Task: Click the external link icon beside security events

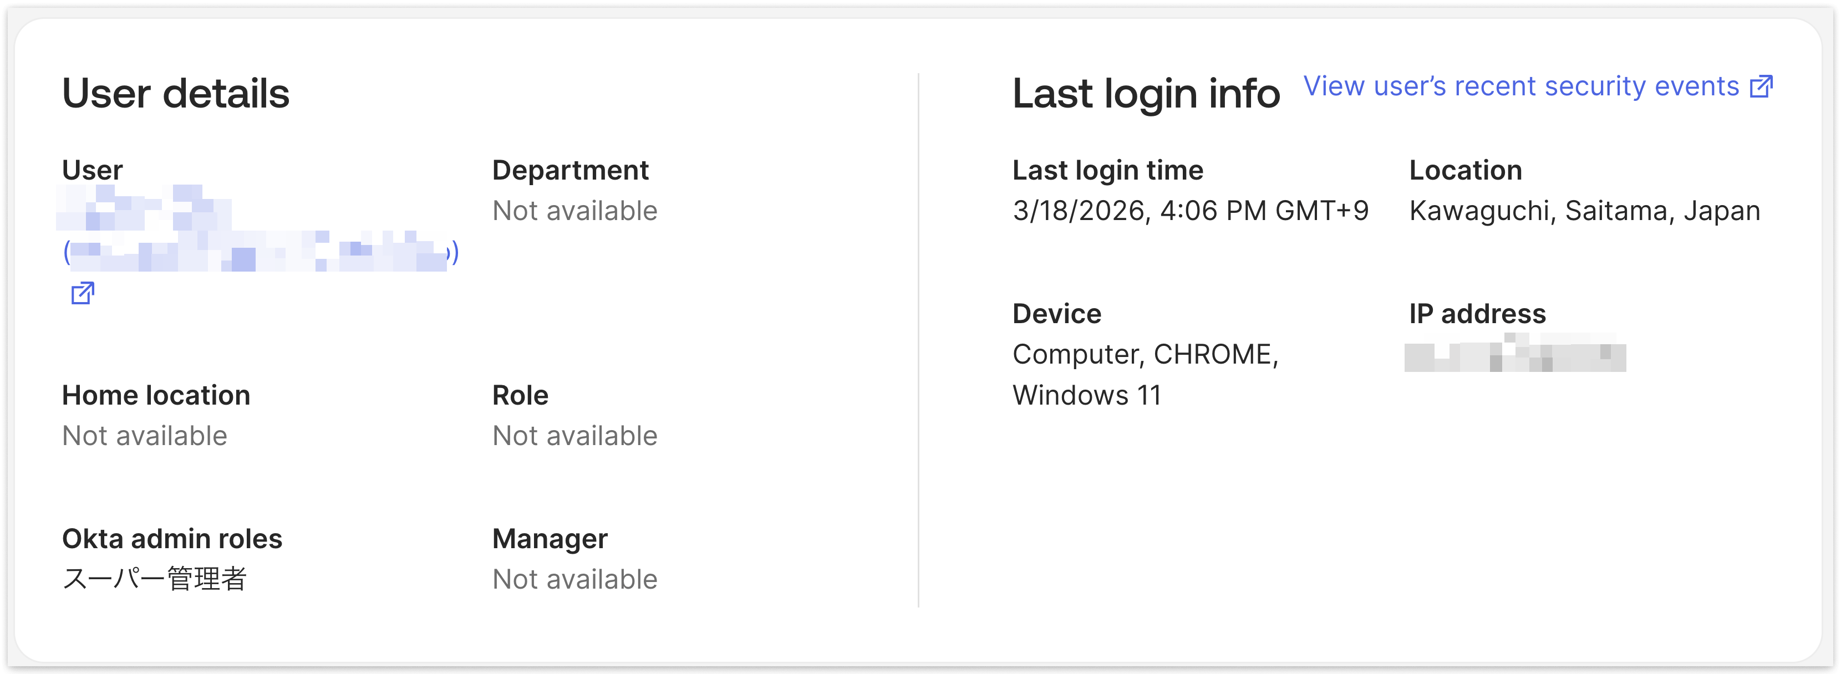Action: [1762, 86]
